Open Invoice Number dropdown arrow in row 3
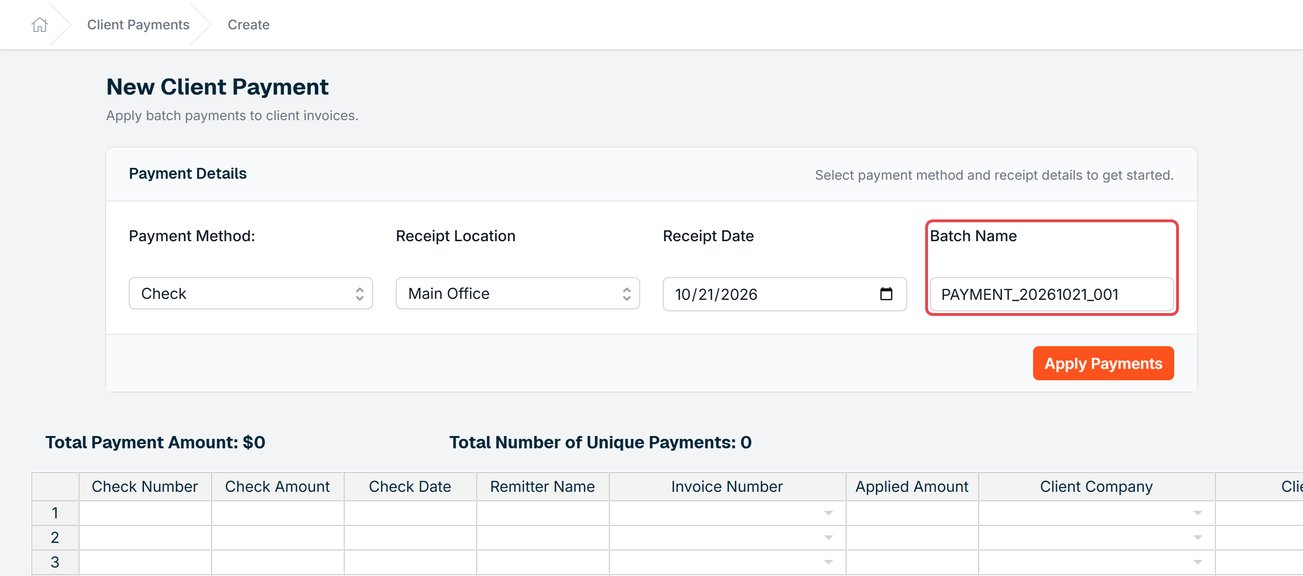The image size is (1303, 576). click(x=829, y=562)
